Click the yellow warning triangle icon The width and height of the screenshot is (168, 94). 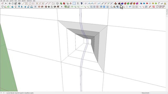165,3
